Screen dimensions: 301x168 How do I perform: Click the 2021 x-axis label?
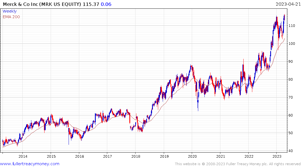pyautogui.click(x=221, y=156)
